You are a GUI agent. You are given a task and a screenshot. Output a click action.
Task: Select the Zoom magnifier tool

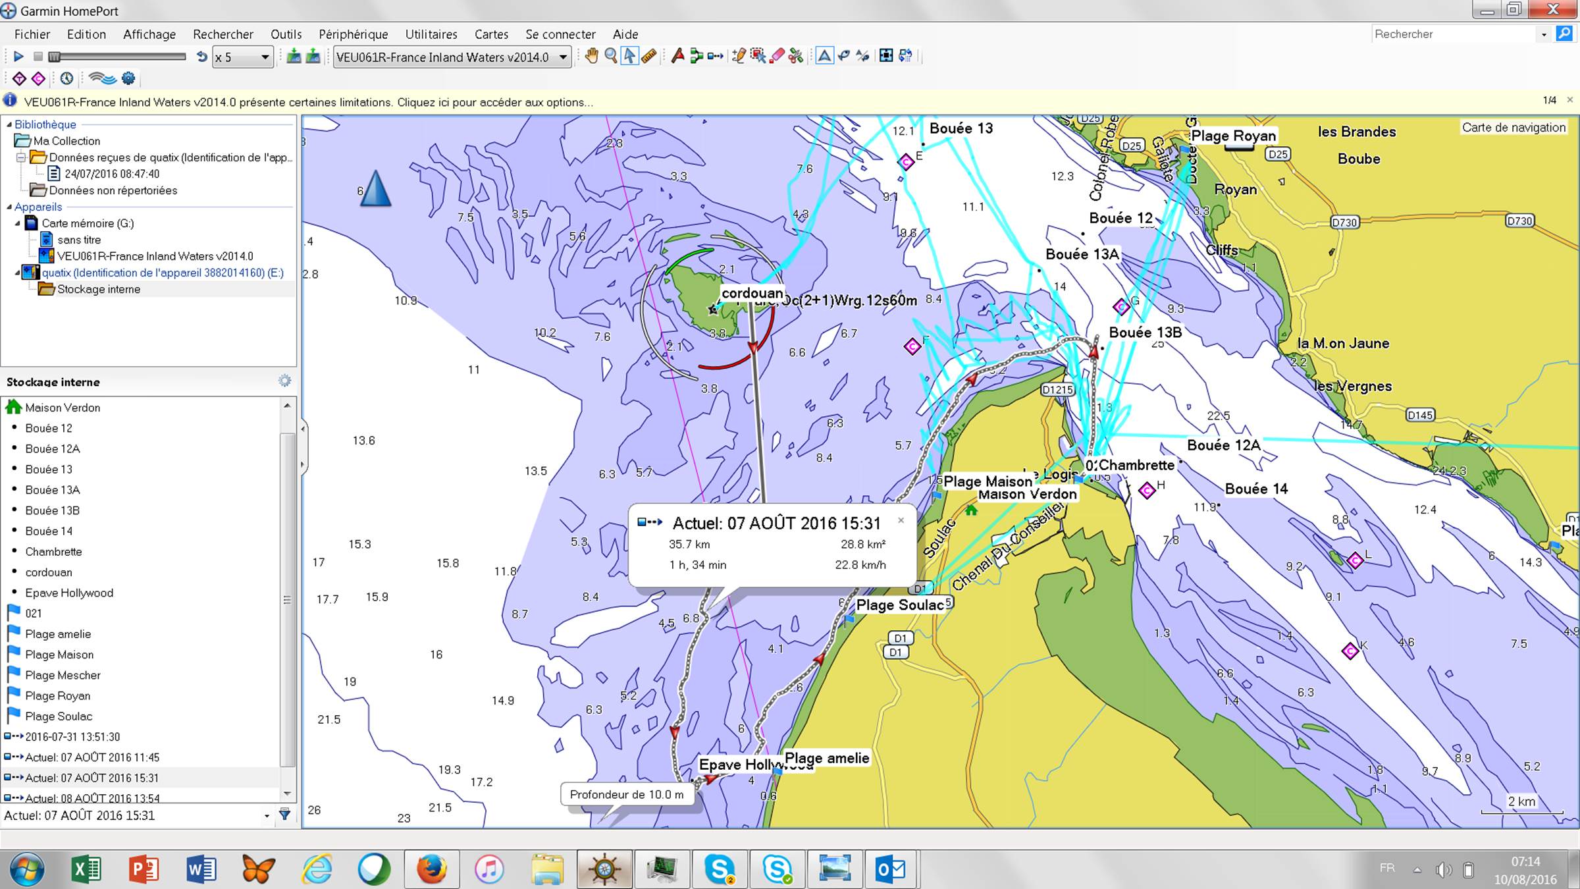pos(611,57)
